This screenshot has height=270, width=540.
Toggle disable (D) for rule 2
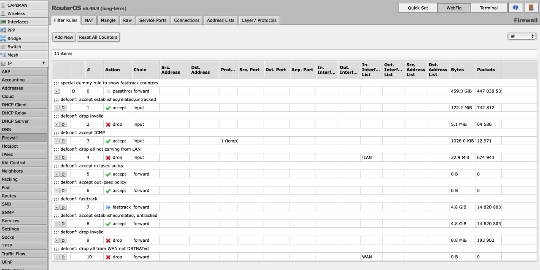click(x=63, y=124)
